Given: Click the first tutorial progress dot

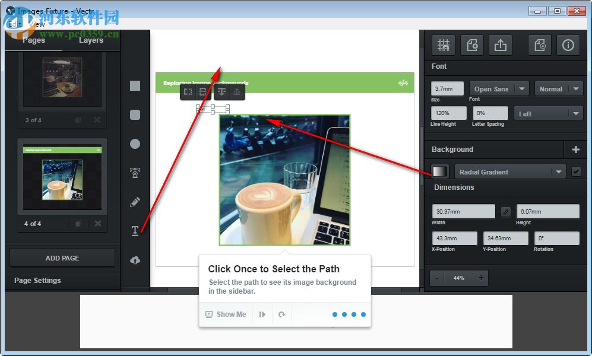Looking at the screenshot, I should (335, 314).
